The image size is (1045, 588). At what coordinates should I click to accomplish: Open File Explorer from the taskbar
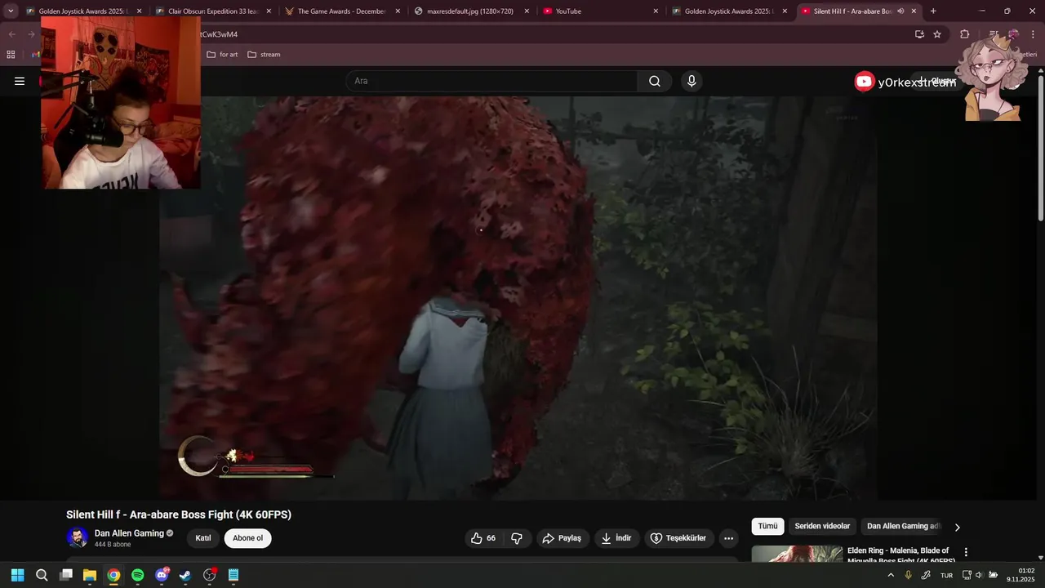click(90, 575)
